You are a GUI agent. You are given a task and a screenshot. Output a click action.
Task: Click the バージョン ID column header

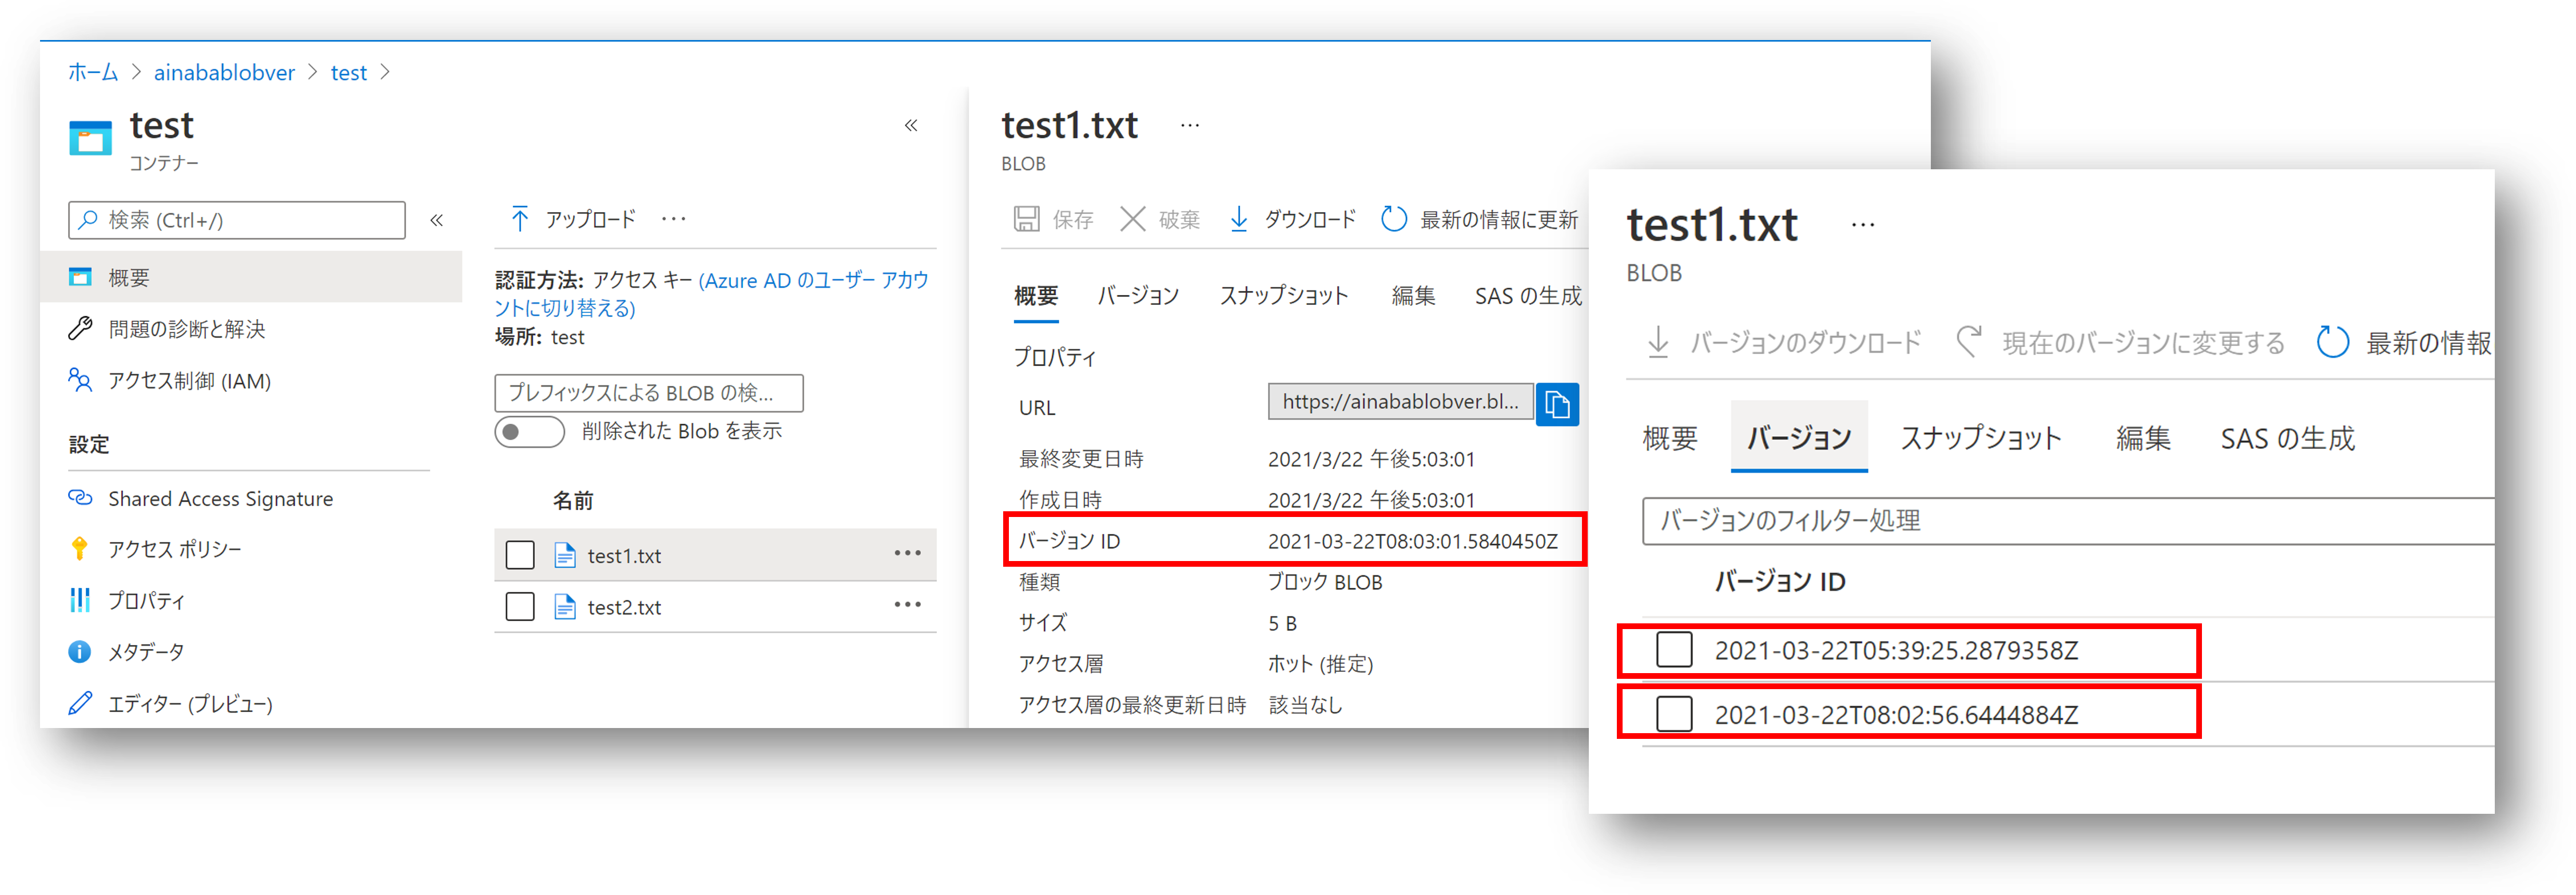(1780, 581)
